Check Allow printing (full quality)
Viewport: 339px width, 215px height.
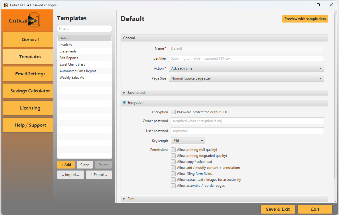coord(173,150)
